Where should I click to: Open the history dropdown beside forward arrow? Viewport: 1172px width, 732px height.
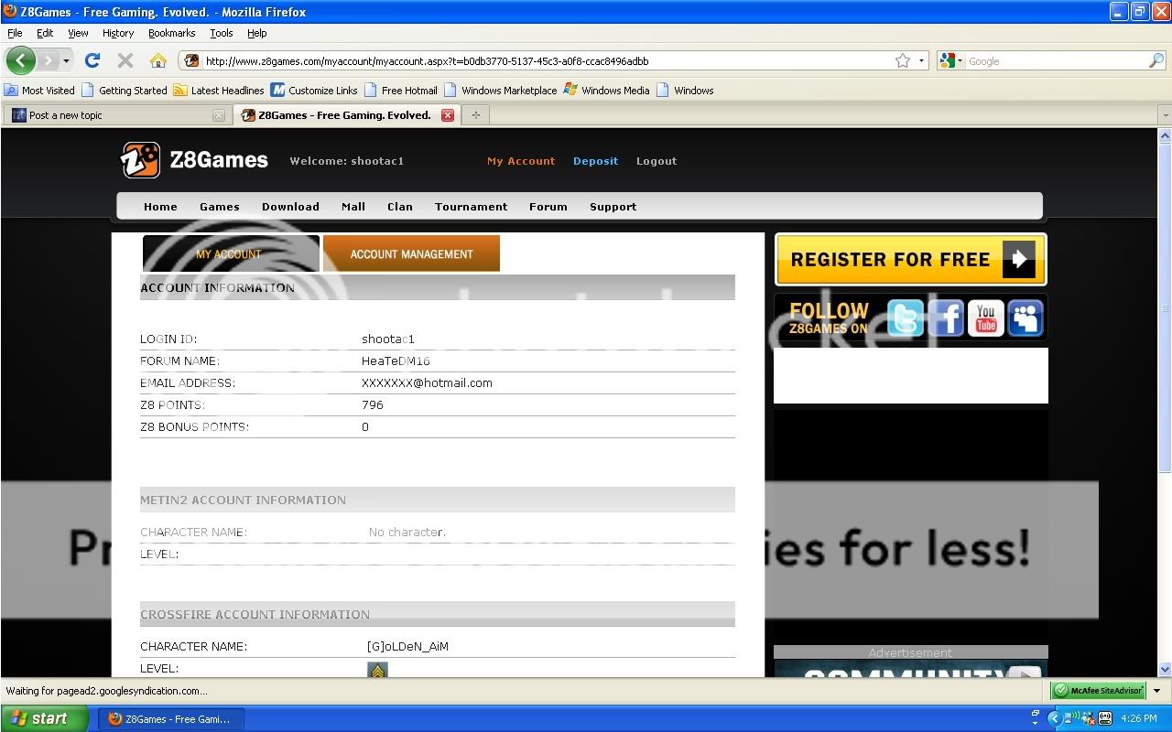pyautogui.click(x=66, y=61)
